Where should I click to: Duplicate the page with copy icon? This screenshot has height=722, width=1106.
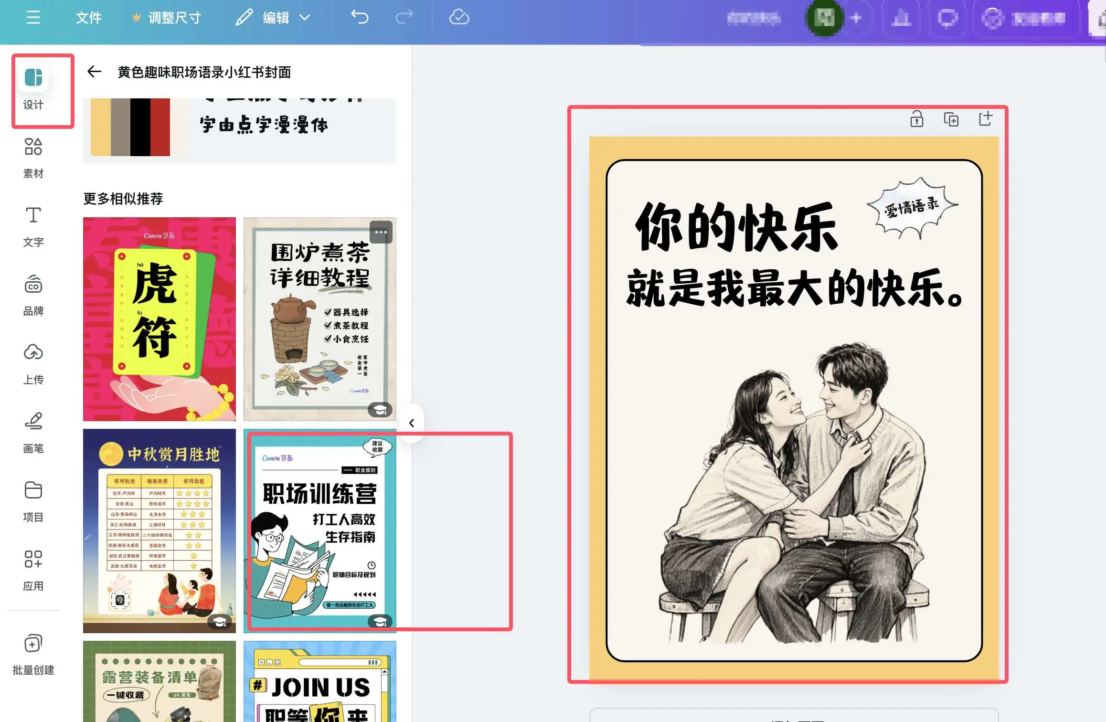click(x=951, y=119)
